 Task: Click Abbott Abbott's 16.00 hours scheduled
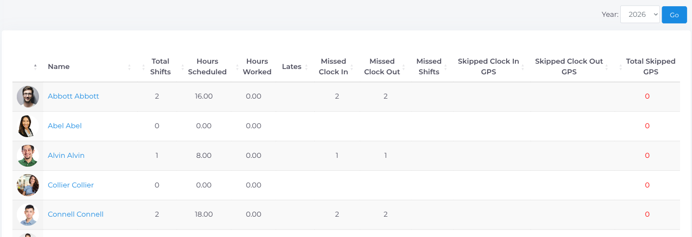coord(204,96)
